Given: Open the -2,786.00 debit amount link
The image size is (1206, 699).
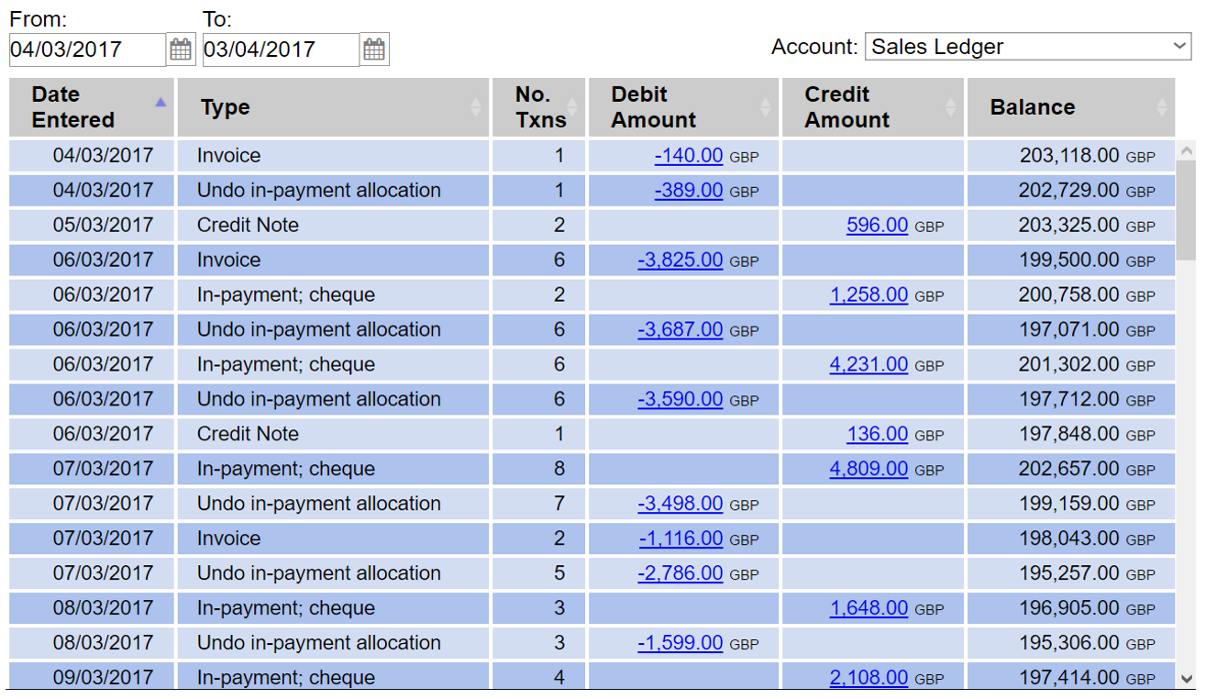Looking at the screenshot, I should click(680, 574).
